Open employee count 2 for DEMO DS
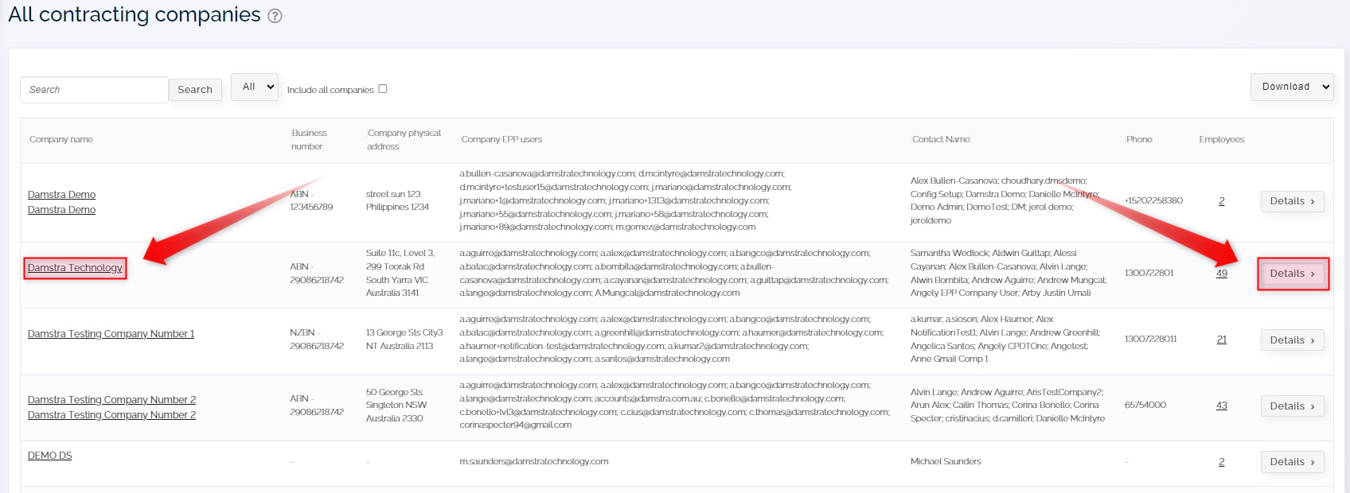 [x=1222, y=462]
